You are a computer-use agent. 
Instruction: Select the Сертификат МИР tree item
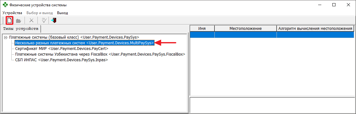pos(62,49)
